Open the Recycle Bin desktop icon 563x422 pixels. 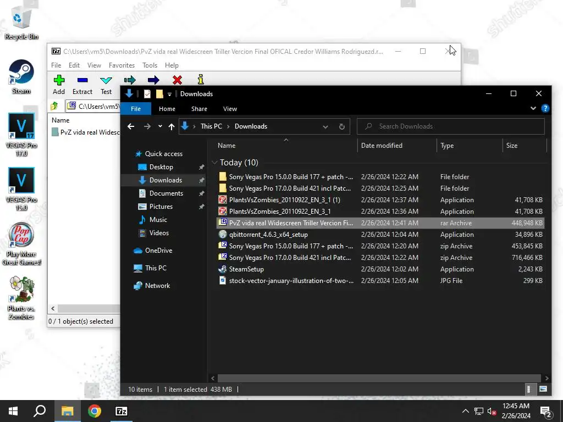click(x=21, y=23)
